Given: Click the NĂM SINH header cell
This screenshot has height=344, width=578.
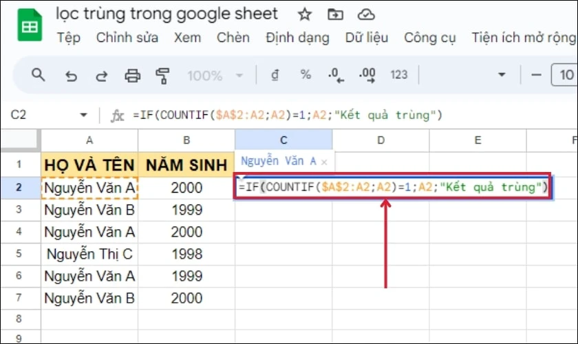Looking at the screenshot, I should 186,164.
